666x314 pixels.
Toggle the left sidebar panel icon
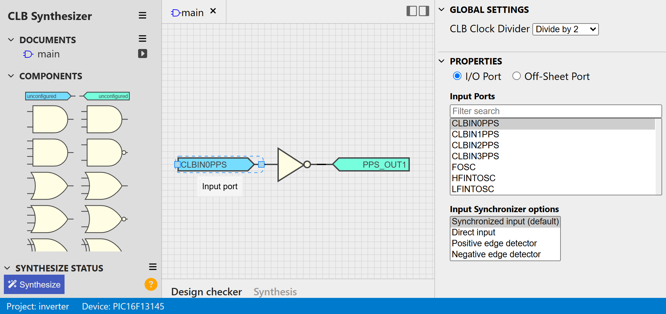coord(411,11)
